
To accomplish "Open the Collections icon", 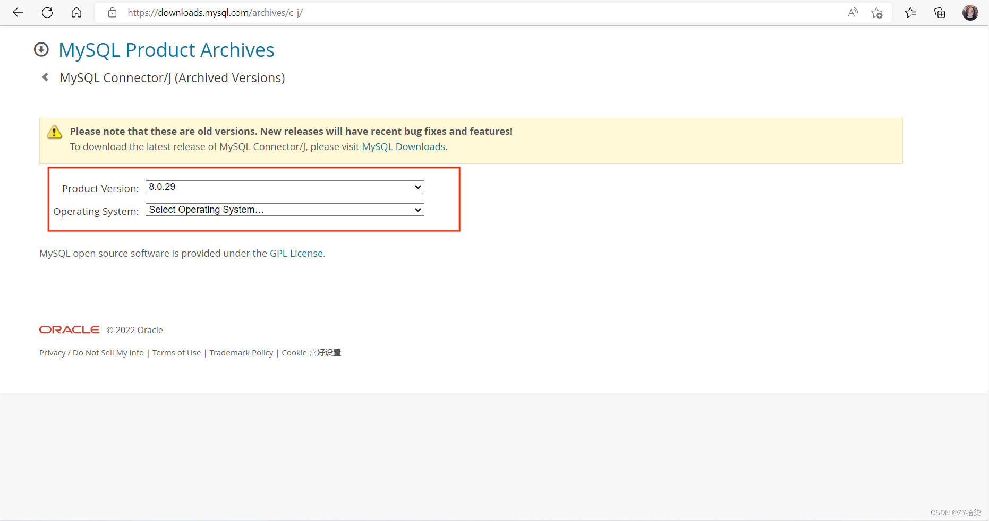I will [x=940, y=13].
